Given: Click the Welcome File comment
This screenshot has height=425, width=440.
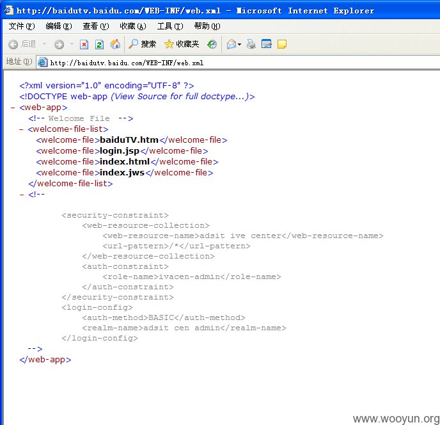Looking at the screenshot, I should pyautogui.click(x=81, y=118).
